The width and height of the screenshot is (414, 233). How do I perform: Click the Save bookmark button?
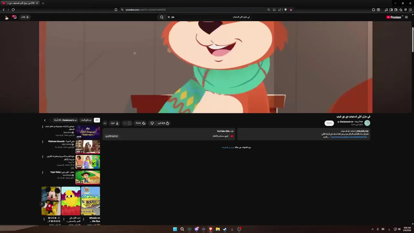pos(127,123)
